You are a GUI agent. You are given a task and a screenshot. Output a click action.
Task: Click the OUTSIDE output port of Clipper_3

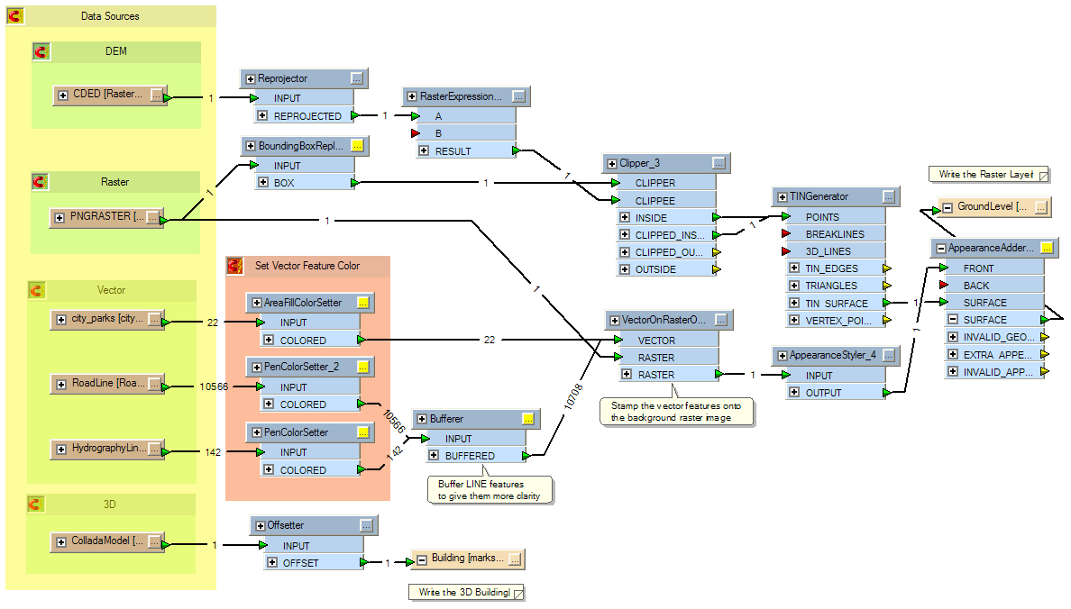[x=717, y=269]
